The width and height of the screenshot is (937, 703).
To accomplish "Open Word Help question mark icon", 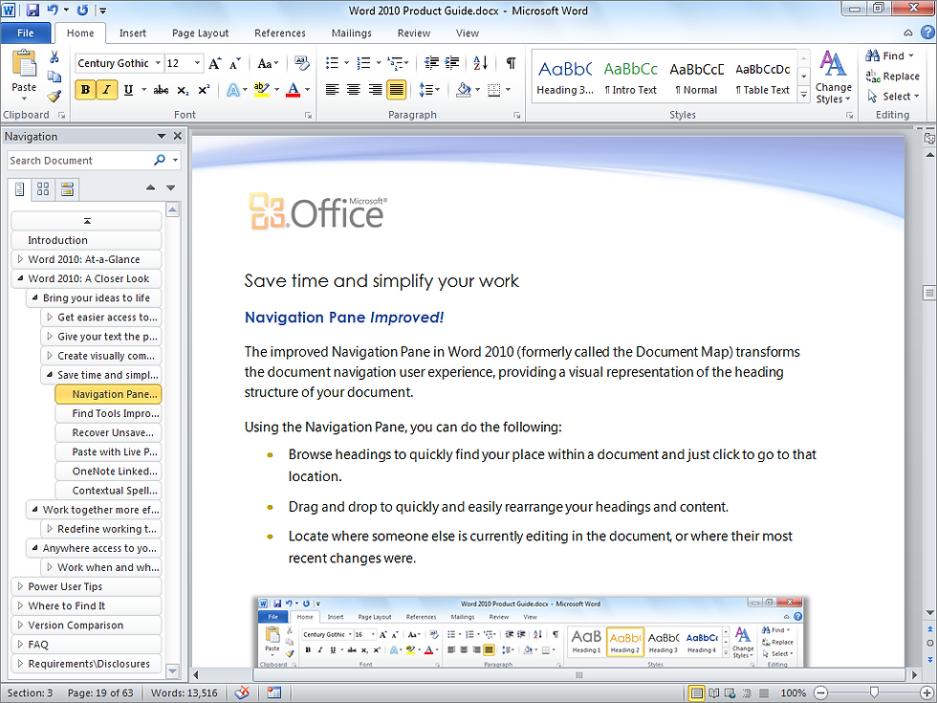I will (926, 33).
